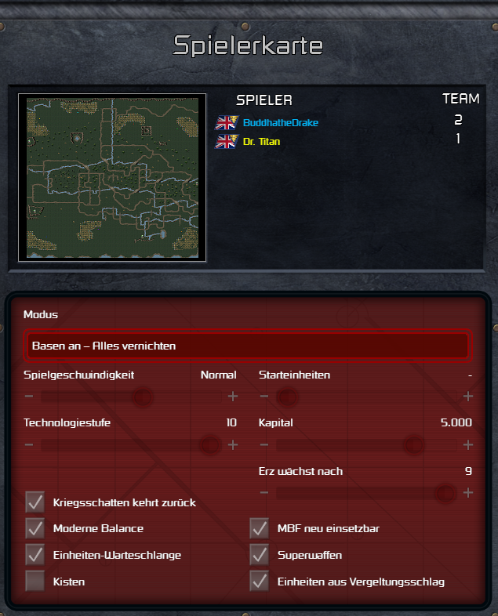The width and height of the screenshot is (498, 616).
Task: Increase Technologiestufe with its plus icon
Action: pyautogui.click(x=233, y=444)
